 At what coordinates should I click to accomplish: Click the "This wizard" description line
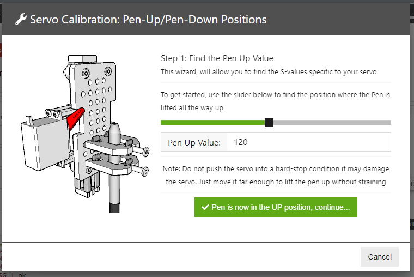click(x=269, y=71)
